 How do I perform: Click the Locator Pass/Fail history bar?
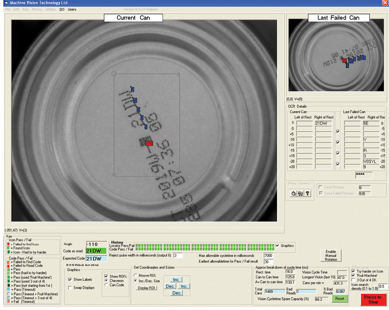(205, 245)
